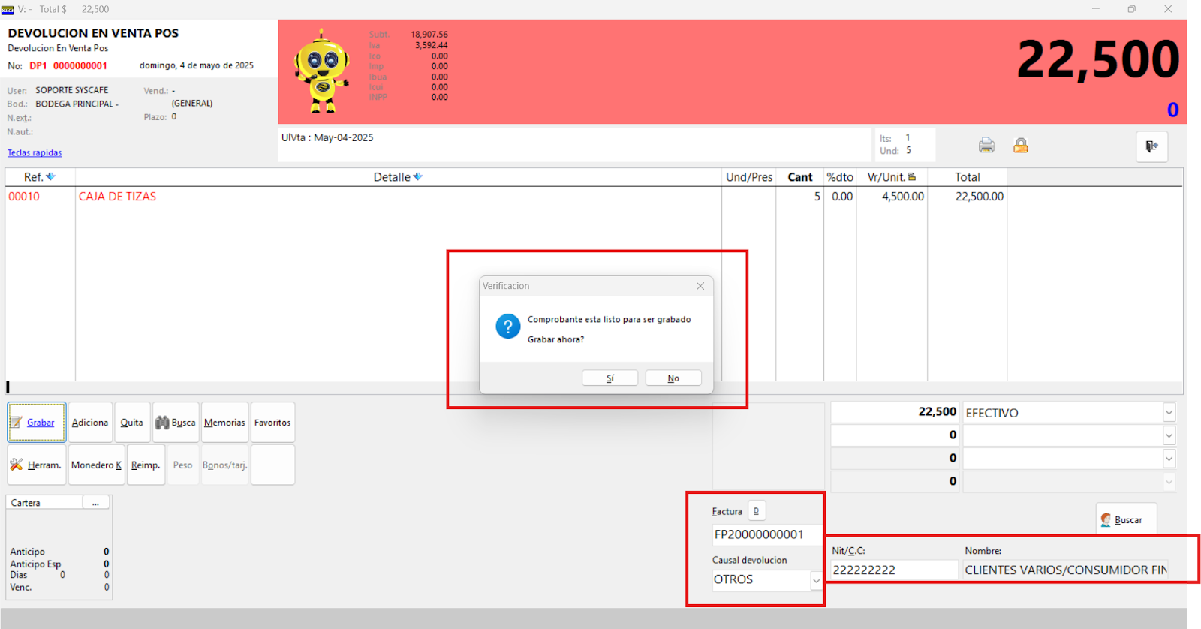This screenshot has width=1201, height=629.
Task: Click the Nit/C.C. input field
Action: (x=893, y=570)
